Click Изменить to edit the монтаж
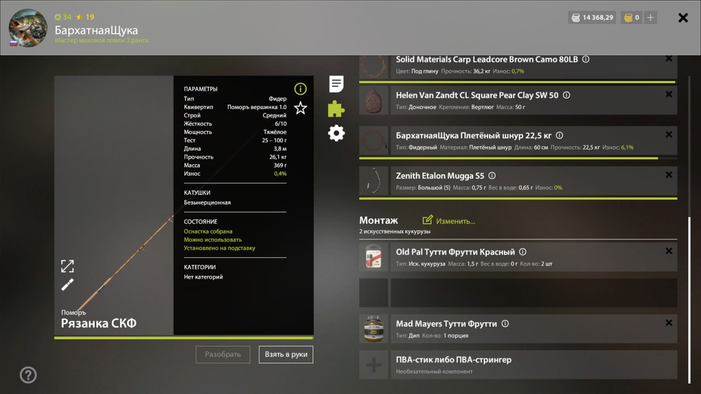The height and width of the screenshot is (394, 701). (x=449, y=221)
